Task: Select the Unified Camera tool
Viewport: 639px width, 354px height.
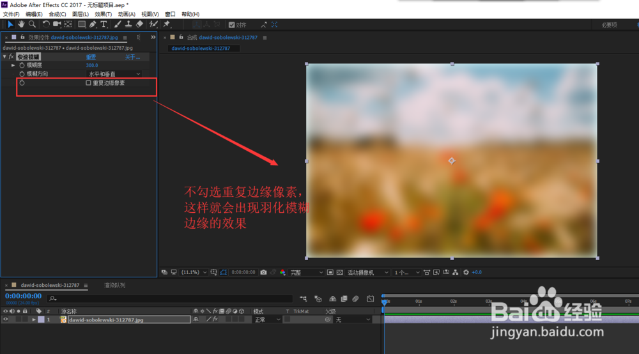Action: [57, 24]
